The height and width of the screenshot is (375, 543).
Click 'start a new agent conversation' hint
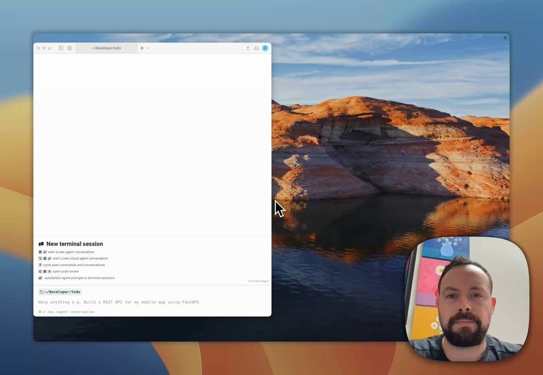(x=71, y=252)
